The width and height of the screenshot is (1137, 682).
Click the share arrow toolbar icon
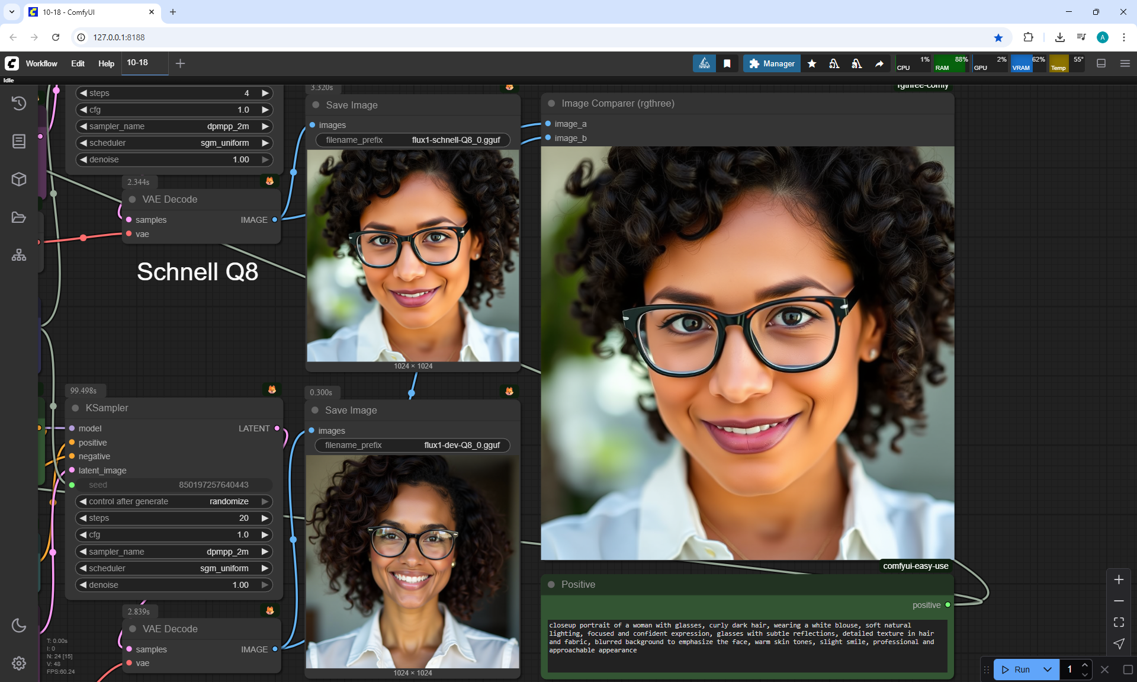879,63
